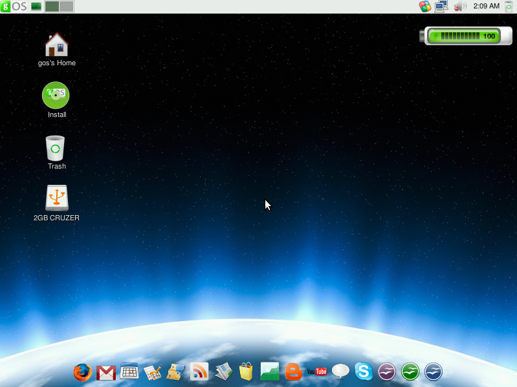The width and height of the screenshot is (517, 387).
Task: Open the blue OpenOffice dock icon
Action: (x=434, y=371)
